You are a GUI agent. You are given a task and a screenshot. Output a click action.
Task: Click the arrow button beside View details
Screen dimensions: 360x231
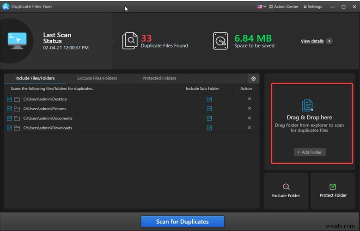329,41
